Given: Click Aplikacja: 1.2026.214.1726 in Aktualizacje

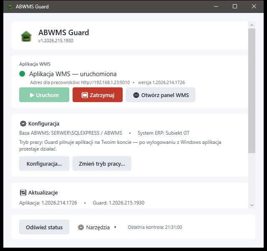Looking at the screenshot, I should tap(48, 202).
